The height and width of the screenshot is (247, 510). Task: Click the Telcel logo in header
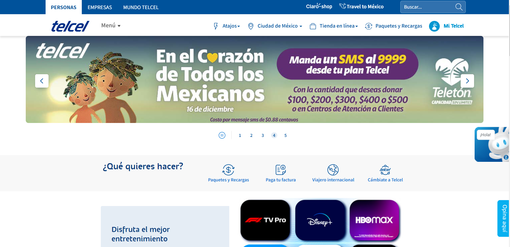click(x=70, y=26)
